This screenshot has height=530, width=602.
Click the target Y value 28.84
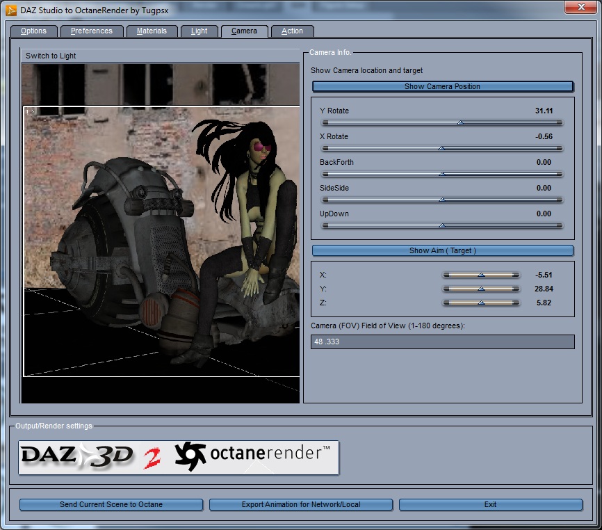[x=544, y=289]
